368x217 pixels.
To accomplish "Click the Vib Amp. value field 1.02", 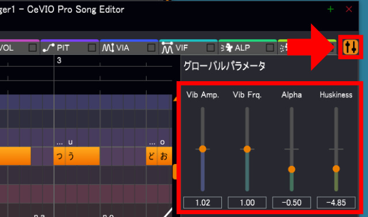I will click(x=202, y=203).
